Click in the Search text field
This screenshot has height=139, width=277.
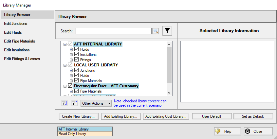click(x=113, y=31)
